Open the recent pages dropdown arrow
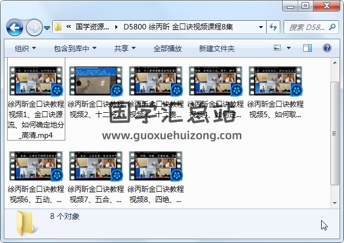The width and height of the screenshot is (344, 243). pos(47,28)
